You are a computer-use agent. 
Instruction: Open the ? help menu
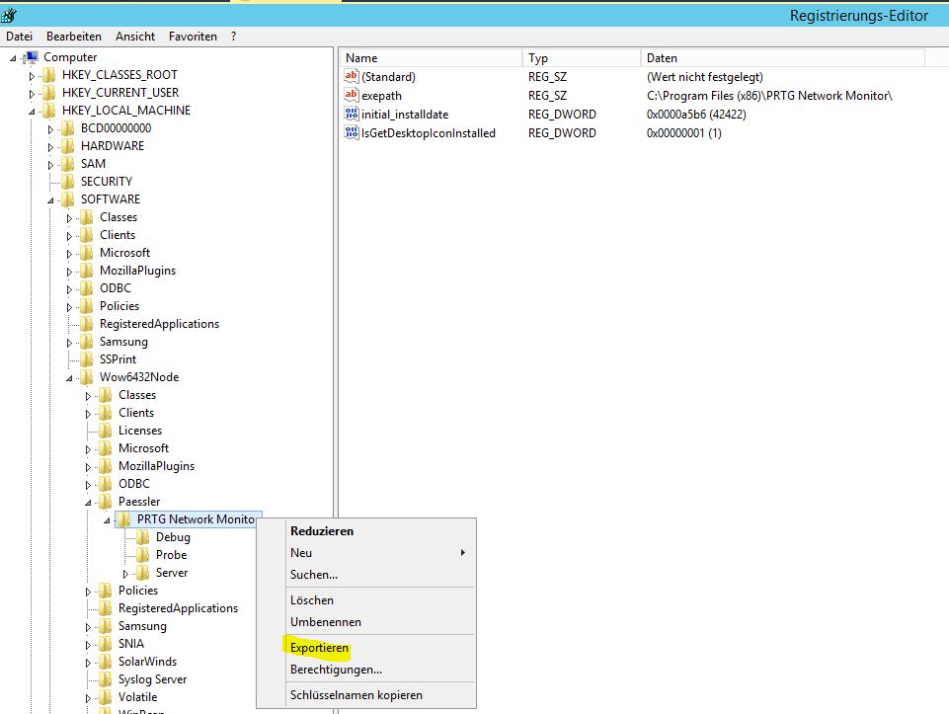pos(234,37)
